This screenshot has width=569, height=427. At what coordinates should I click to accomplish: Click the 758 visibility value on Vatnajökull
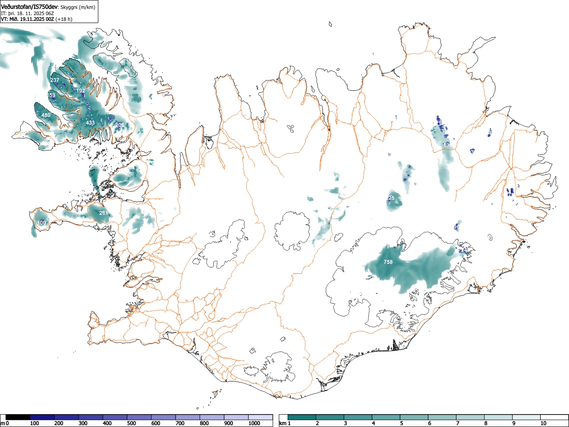point(388,262)
